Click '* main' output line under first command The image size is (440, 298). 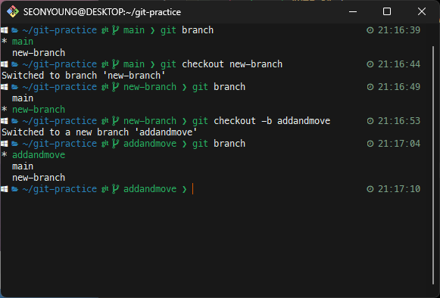pyautogui.click(x=17, y=42)
